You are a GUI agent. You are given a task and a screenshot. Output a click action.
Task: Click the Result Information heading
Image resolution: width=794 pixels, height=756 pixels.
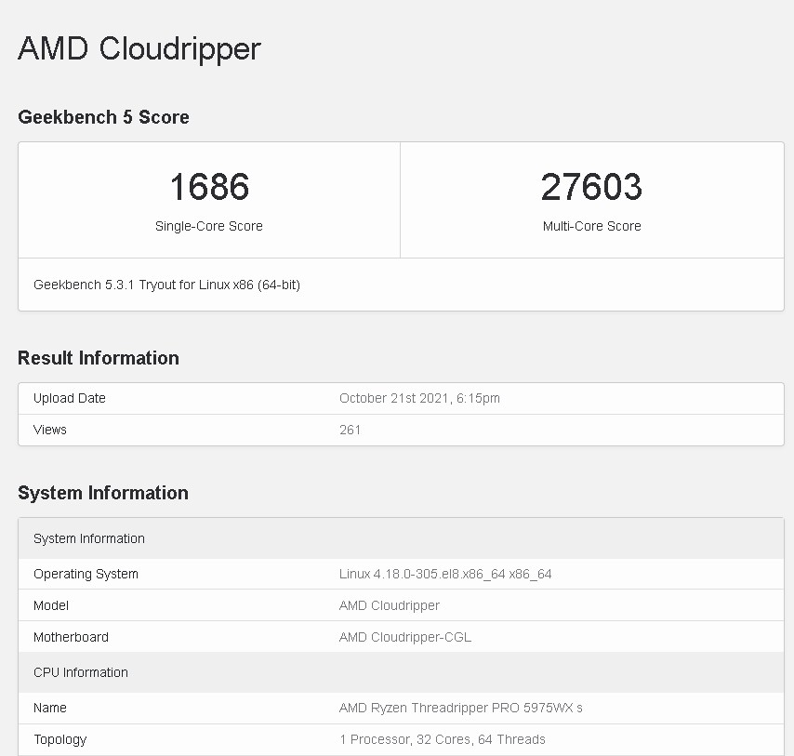99,358
